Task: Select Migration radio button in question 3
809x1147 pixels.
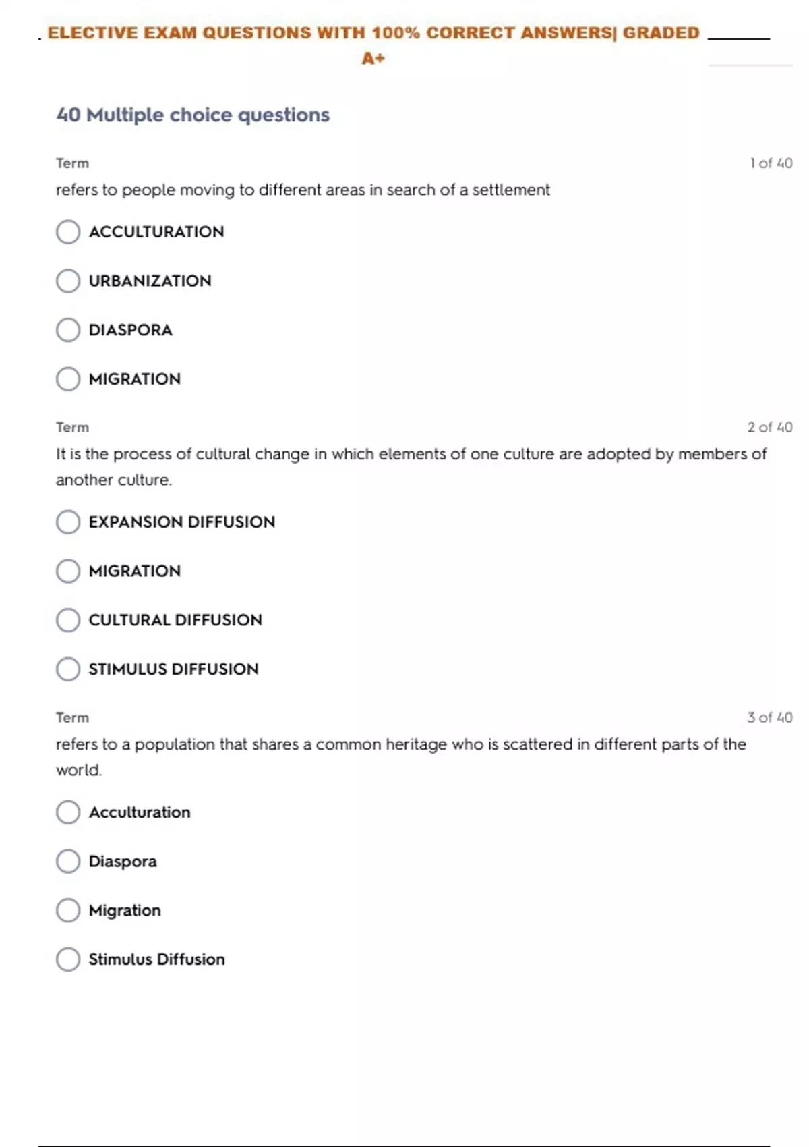Action: pyautogui.click(x=68, y=911)
